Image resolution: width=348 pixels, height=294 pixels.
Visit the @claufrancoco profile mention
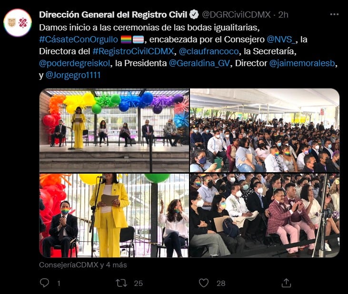(x=209, y=51)
